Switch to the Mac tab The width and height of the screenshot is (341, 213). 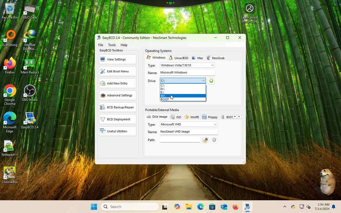click(197, 58)
